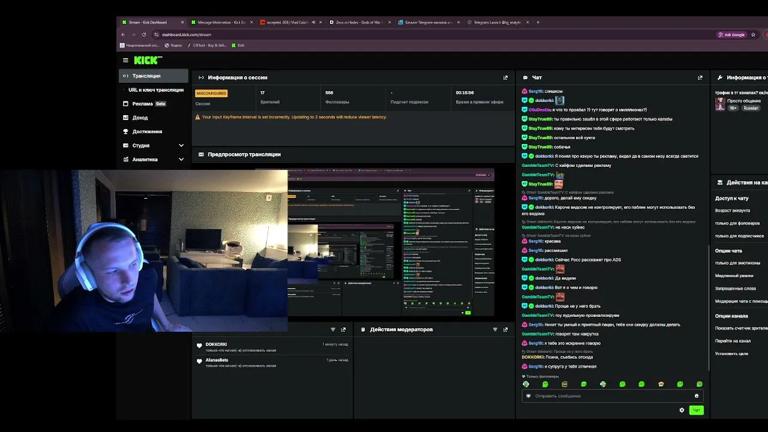Click the keyframe interval warning message
768x432 pixels.
pos(294,117)
